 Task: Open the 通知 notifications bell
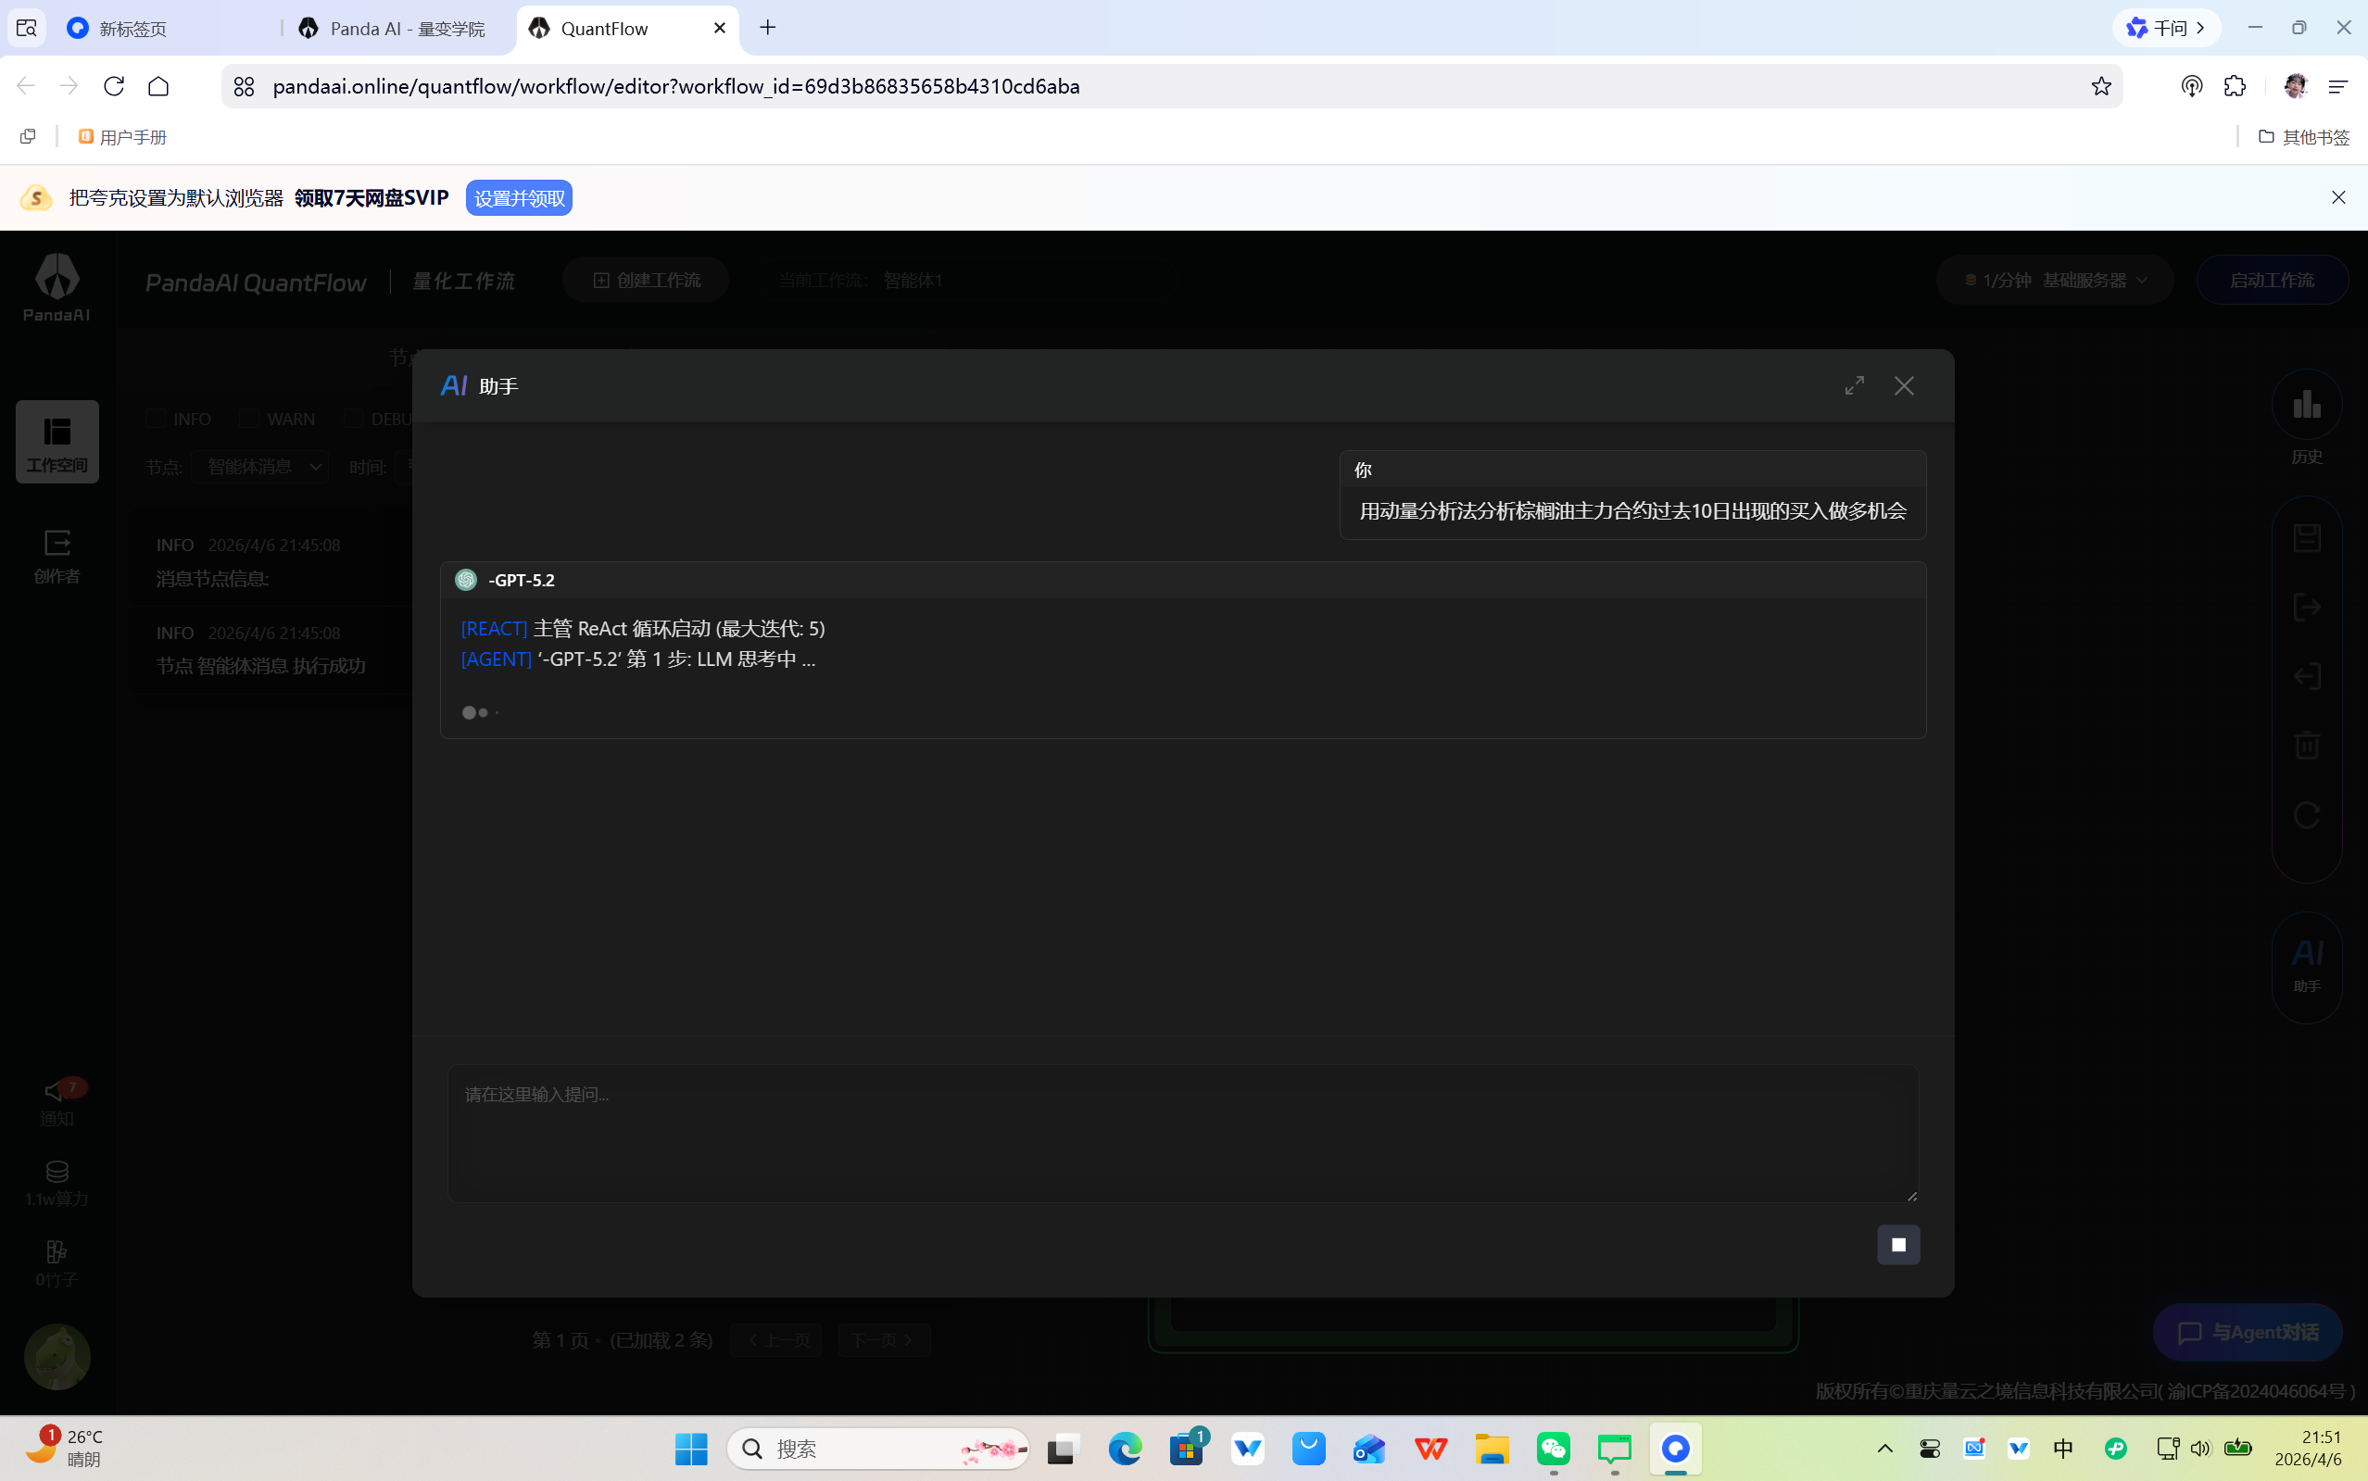pyautogui.click(x=56, y=1095)
